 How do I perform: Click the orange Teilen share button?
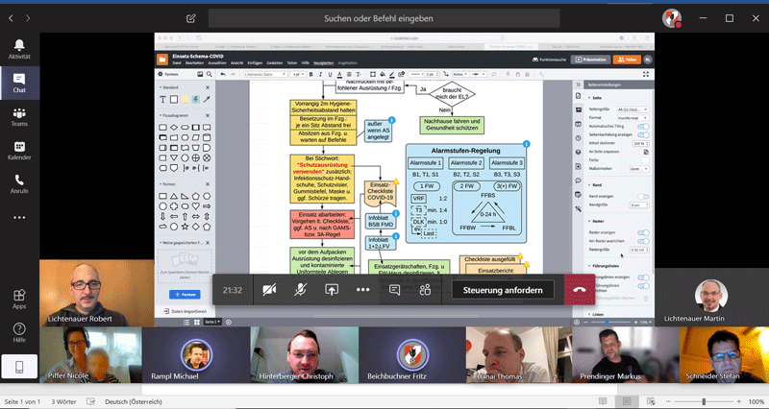[x=627, y=60]
